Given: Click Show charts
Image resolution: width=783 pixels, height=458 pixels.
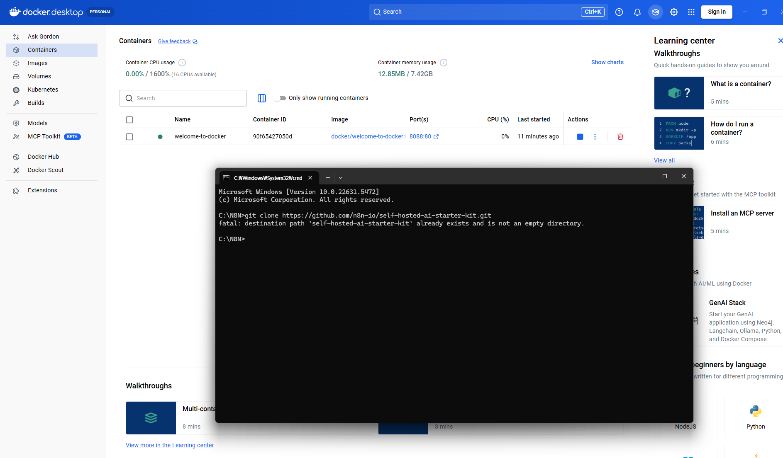Looking at the screenshot, I should (x=607, y=62).
